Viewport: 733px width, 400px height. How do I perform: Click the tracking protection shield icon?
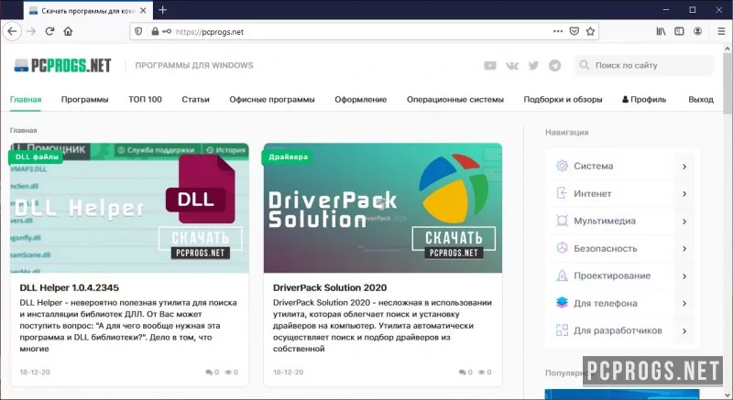click(138, 31)
